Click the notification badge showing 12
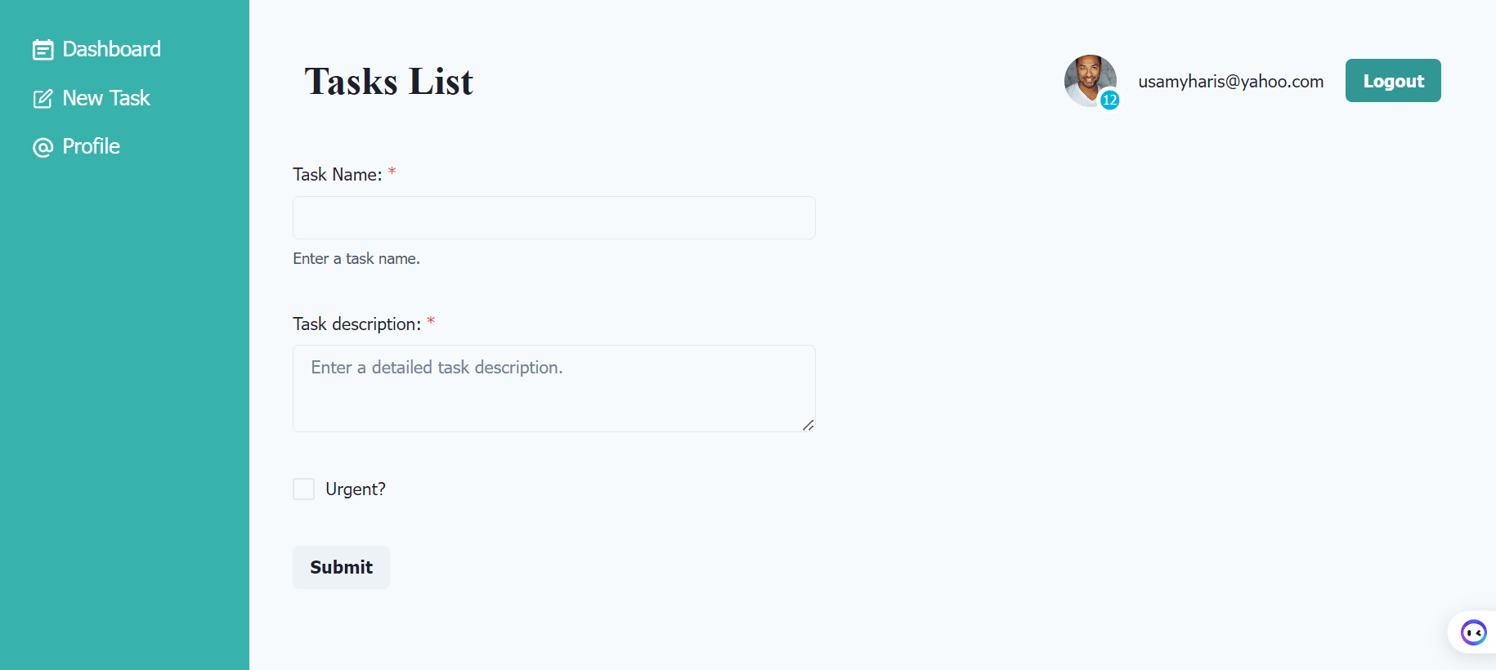Screen dimensions: 1496x670 [1109, 100]
